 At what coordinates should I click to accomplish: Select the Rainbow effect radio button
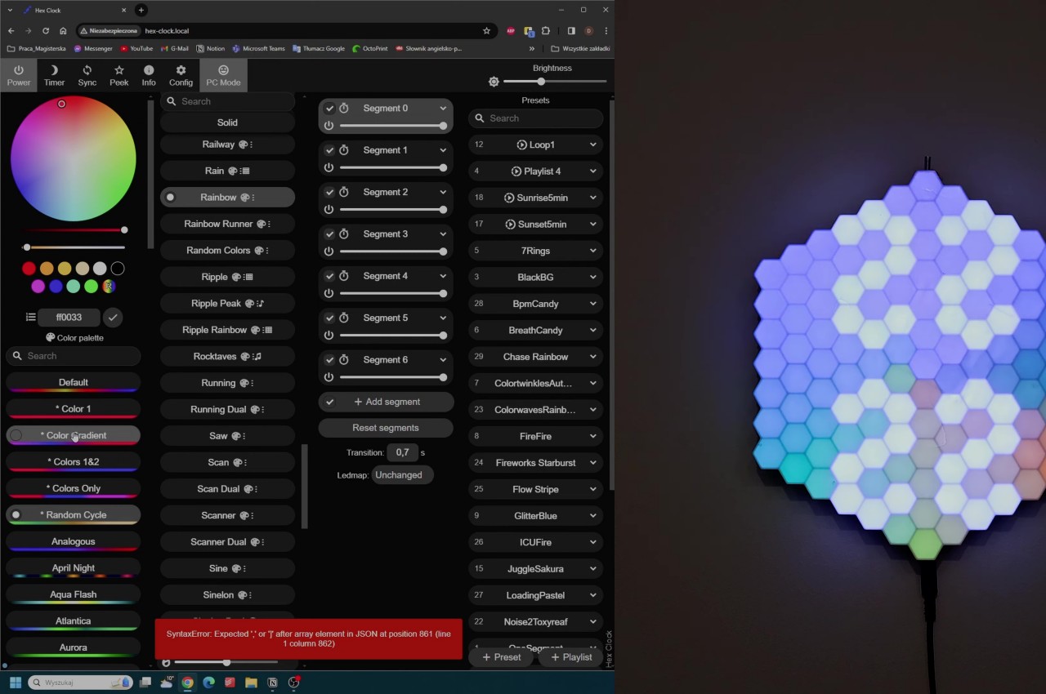coord(170,198)
